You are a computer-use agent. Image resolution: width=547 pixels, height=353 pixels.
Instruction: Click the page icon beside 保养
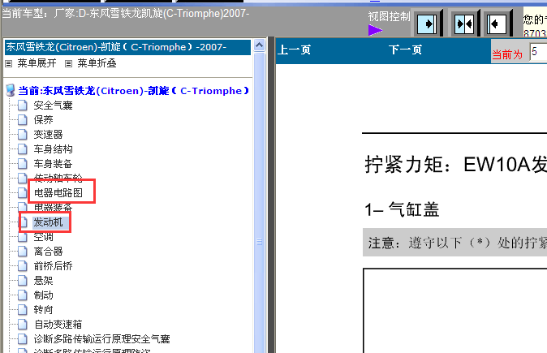(23, 119)
